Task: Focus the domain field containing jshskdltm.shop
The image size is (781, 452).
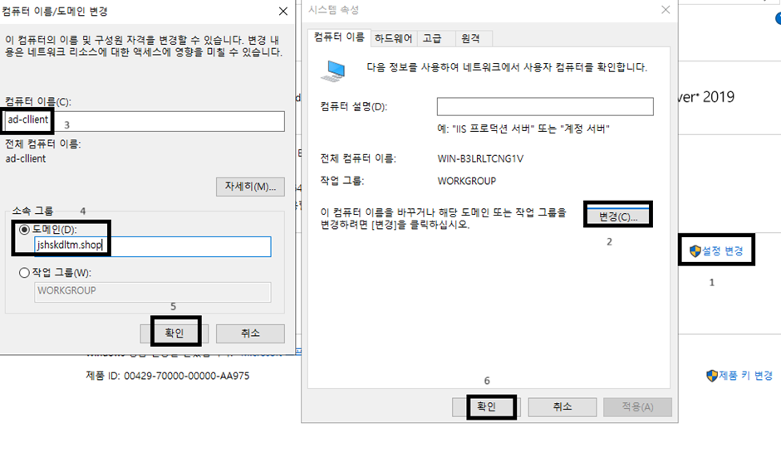Action: point(152,246)
